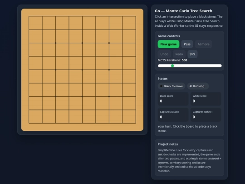This screenshot has height=184, width=245.
Task: Start a new game with the green button
Action: (x=168, y=44)
